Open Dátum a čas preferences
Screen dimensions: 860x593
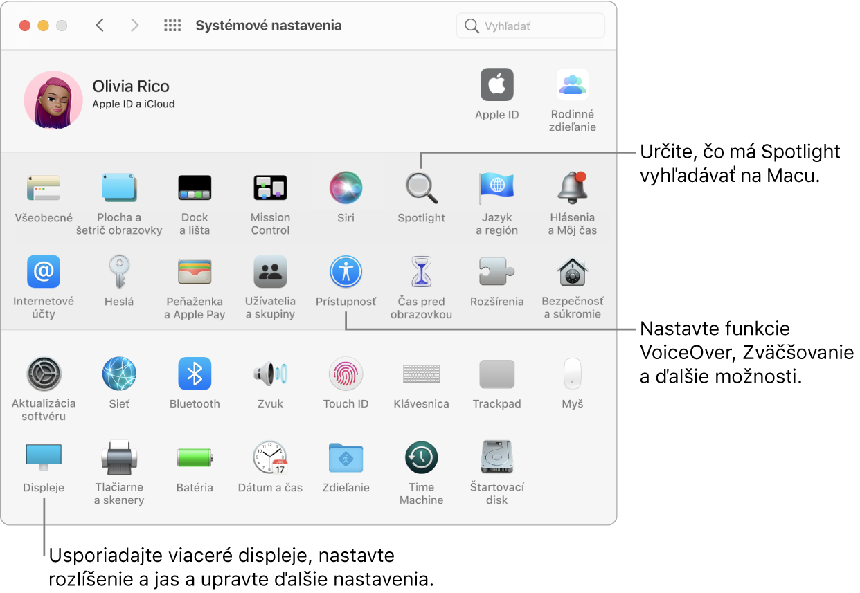tap(270, 457)
